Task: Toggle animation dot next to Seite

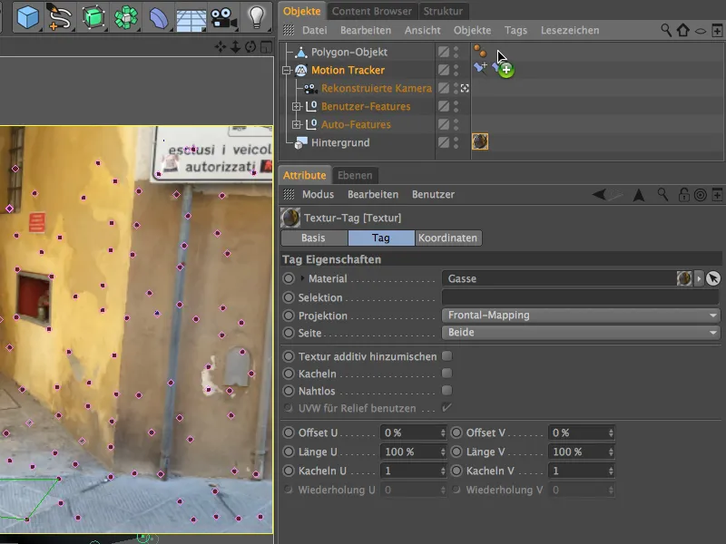Action: [289, 333]
